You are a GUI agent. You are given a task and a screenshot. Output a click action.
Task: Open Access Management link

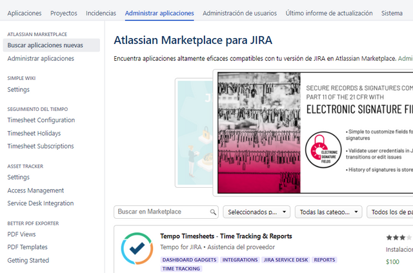pyautogui.click(x=35, y=190)
